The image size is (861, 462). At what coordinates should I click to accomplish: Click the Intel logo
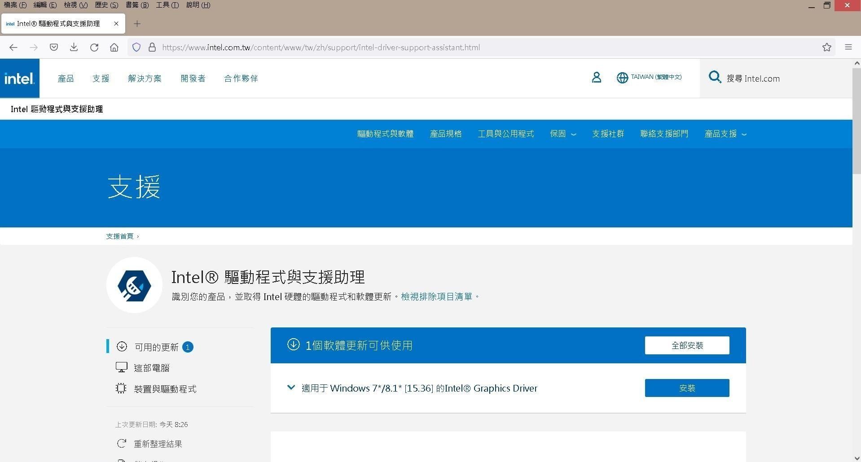[x=20, y=78]
